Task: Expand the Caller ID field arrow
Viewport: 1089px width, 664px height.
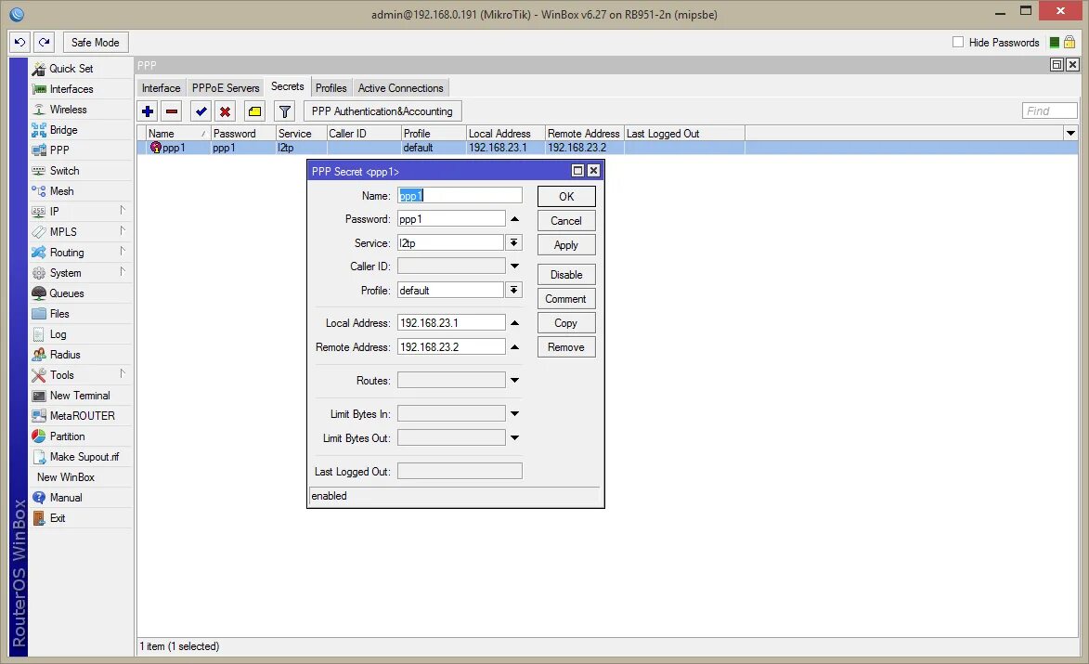Action: click(514, 266)
